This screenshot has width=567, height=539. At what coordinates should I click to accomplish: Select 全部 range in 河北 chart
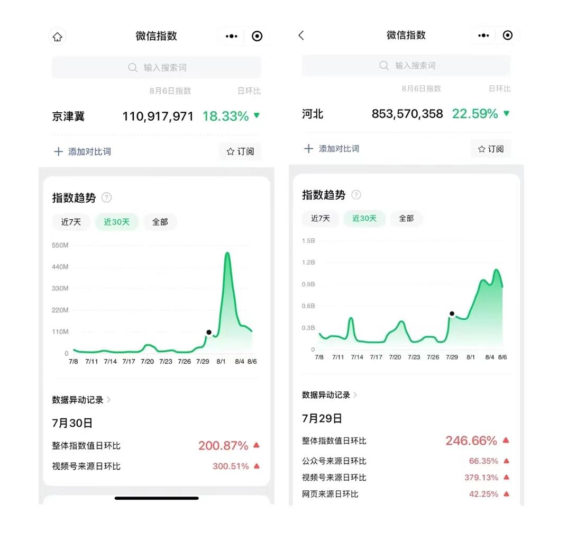[x=406, y=218]
